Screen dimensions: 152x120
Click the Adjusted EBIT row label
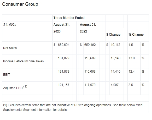click(x=15, y=87)
